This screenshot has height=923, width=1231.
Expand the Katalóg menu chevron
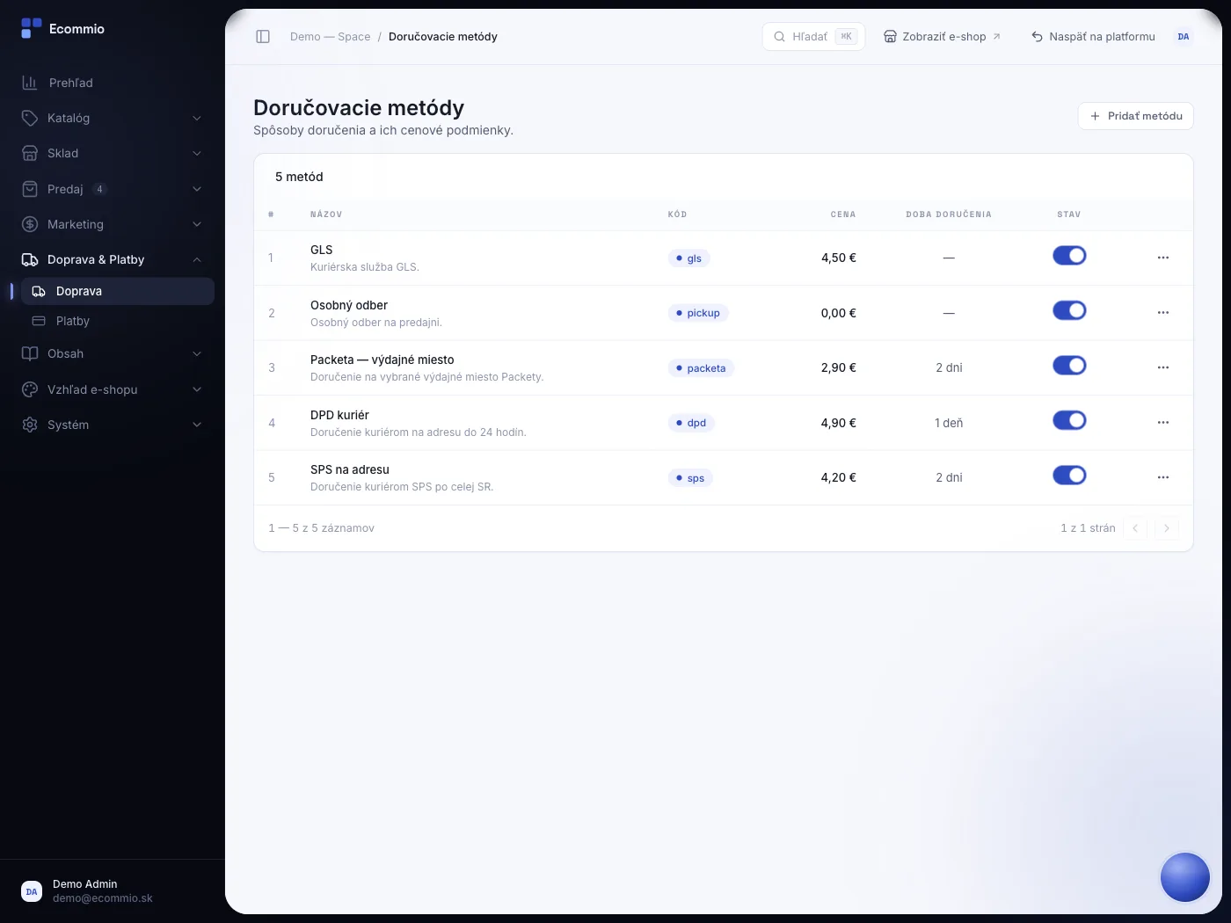(x=197, y=118)
